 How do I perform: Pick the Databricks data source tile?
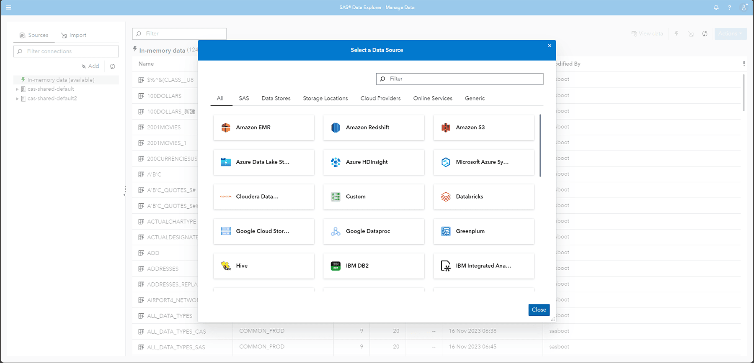pyautogui.click(x=484, y=197)
